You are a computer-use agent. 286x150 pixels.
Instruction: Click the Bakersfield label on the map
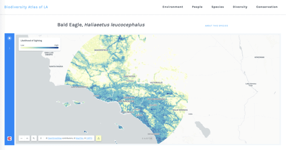point(101,50)
